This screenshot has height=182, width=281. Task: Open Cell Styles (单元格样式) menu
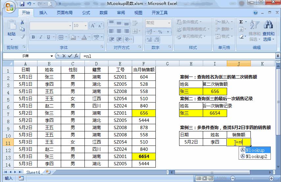(x=191, y=36)
